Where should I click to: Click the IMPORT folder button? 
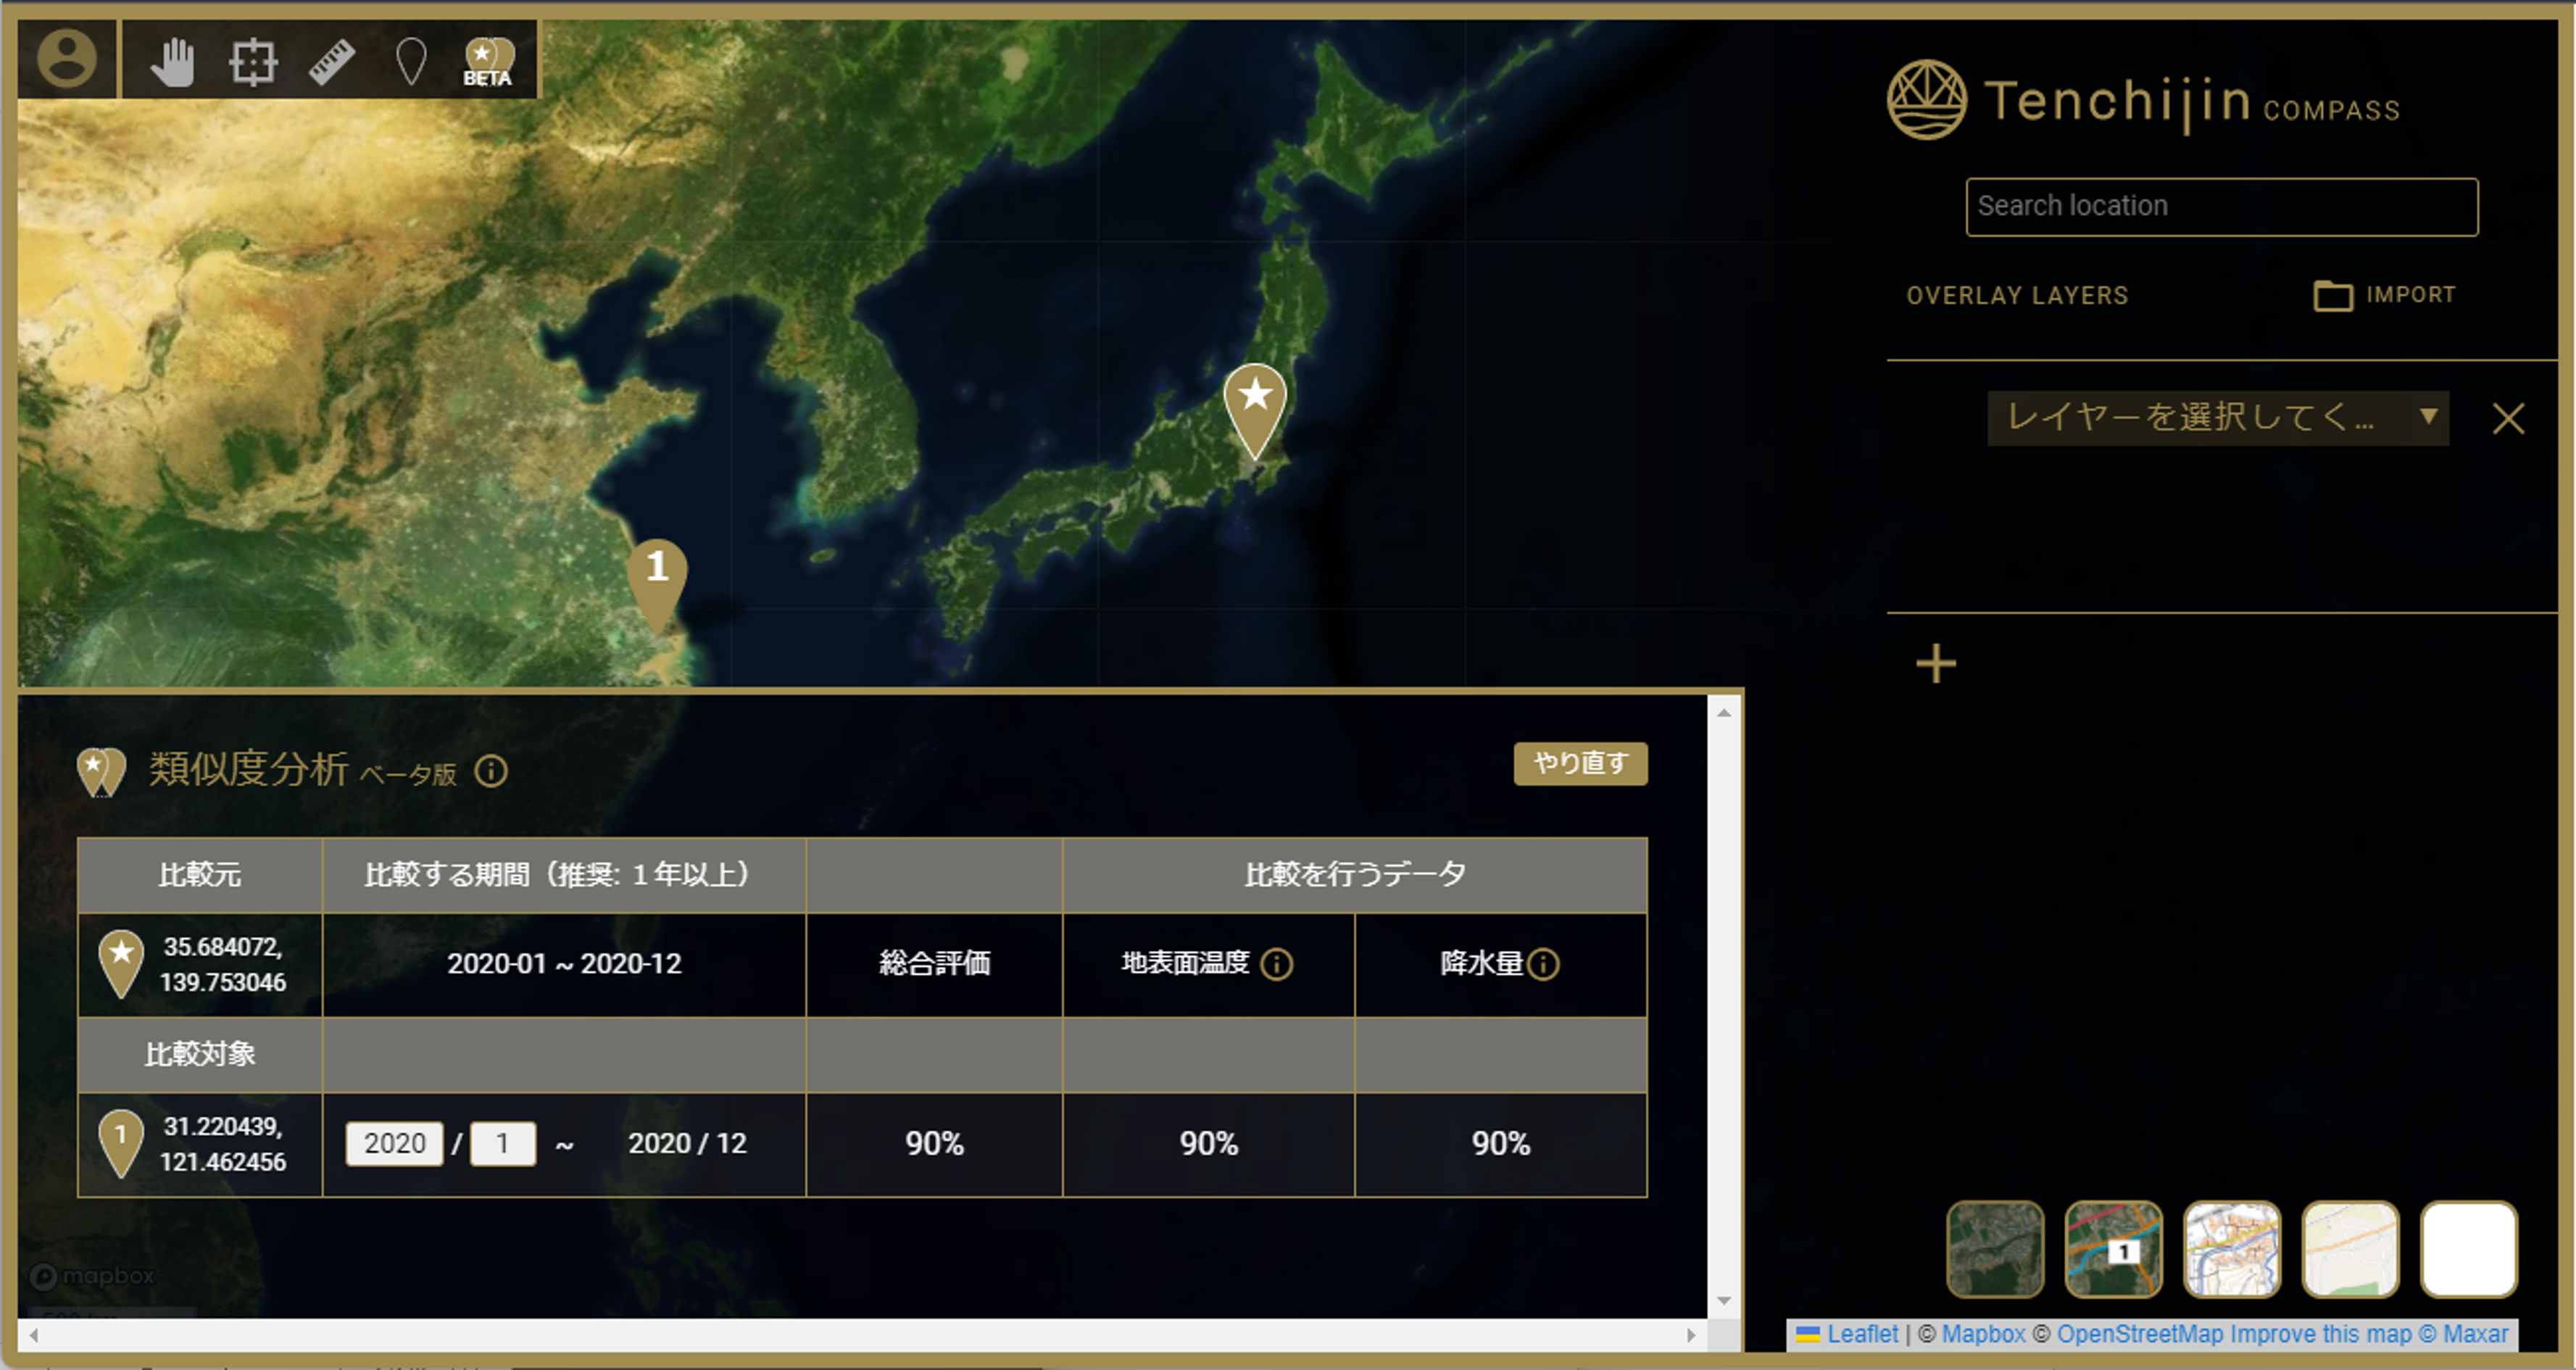click(2384, 295)
